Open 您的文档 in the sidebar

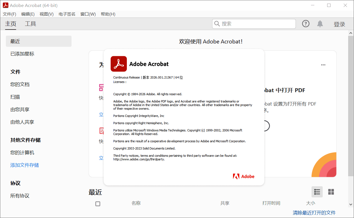(20, 84)
